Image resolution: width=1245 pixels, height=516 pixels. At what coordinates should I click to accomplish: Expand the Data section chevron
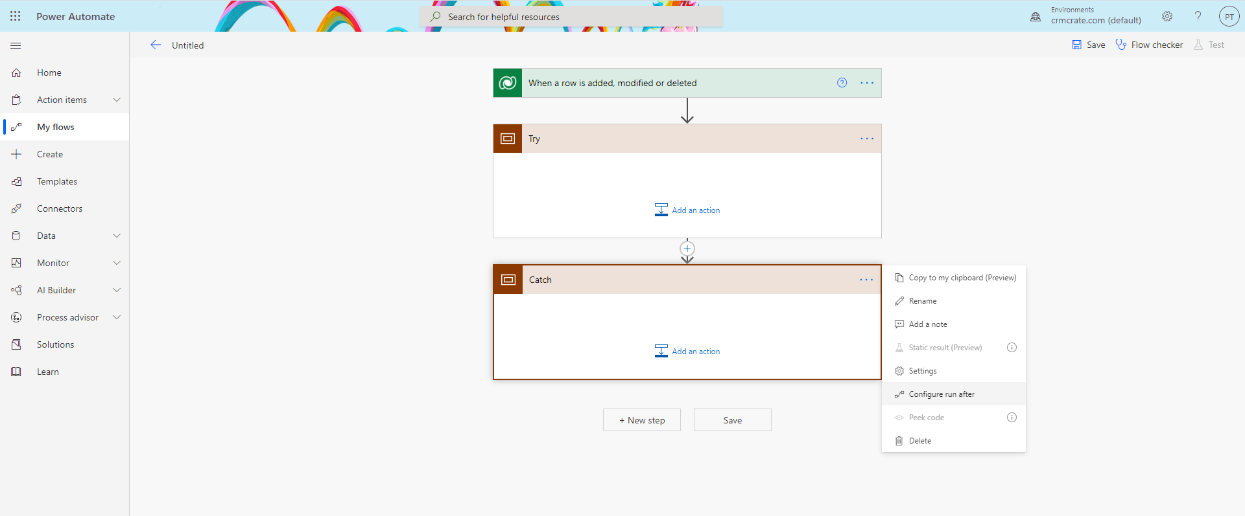pyautogui.click(x=117, y=236)
